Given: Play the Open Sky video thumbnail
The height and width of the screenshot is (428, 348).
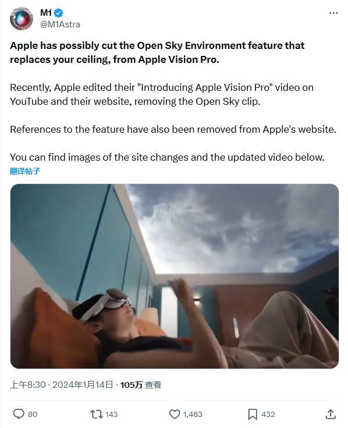Looking at the screenshot, I should (x=175, y=276).
